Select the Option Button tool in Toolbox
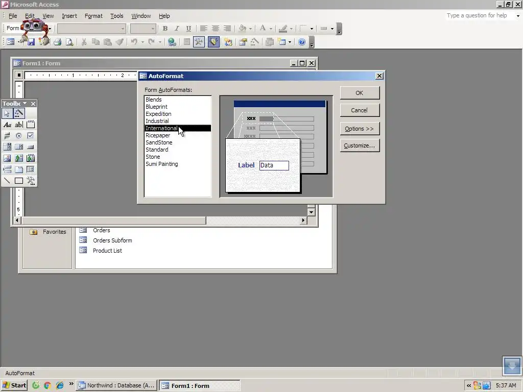This screenshot has height=392, width=523. (19, 136)
